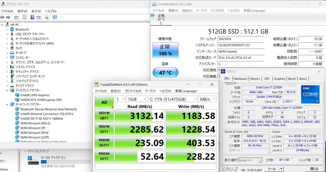Select オーディオ処理オブジェクト (APO) category

(x=35, y=43)
